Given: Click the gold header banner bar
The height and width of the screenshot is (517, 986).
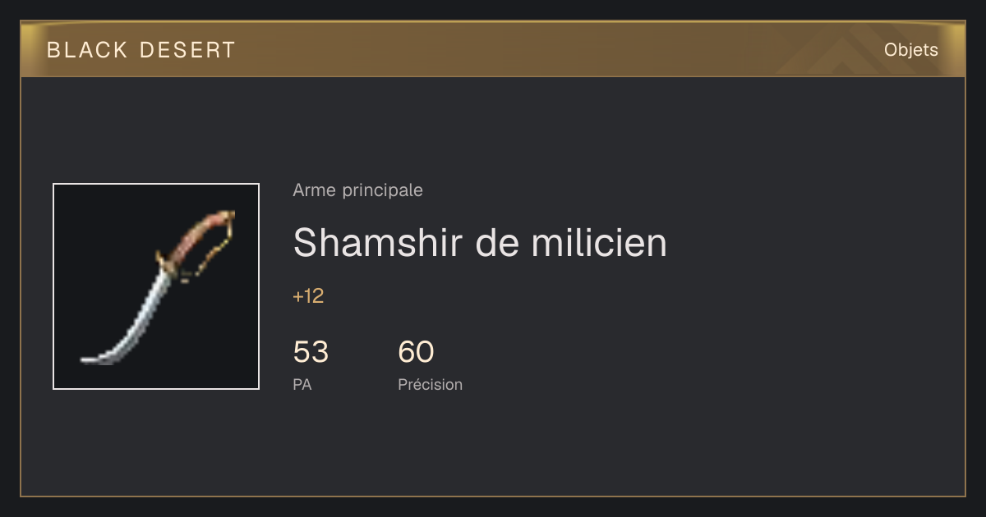Looking at the screenshot, I should point(493,49).
